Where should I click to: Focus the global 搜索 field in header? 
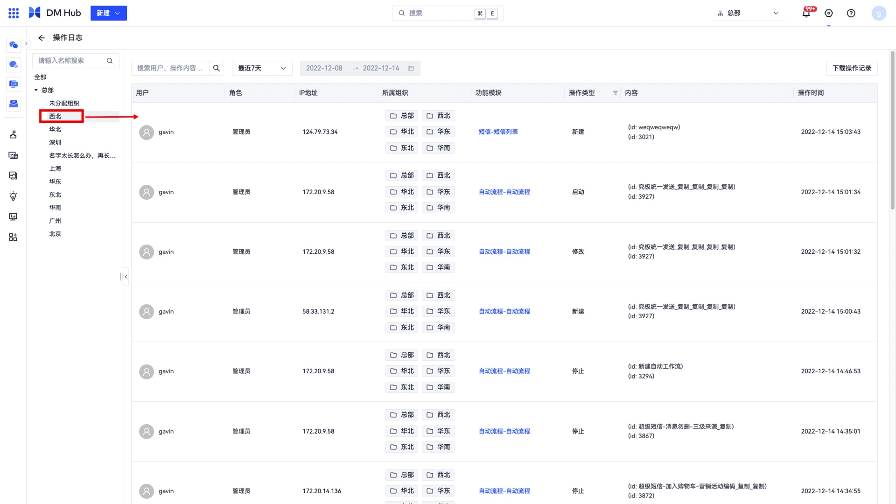point(448,13)
